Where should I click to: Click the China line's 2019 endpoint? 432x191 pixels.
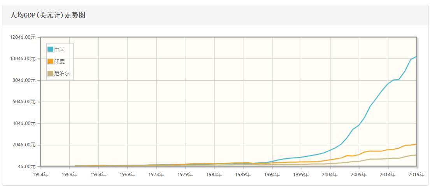pyautogui.click(x=416, y=57)
